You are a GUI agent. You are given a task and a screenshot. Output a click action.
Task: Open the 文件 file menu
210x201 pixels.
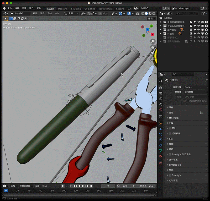(x=9, y=8)
